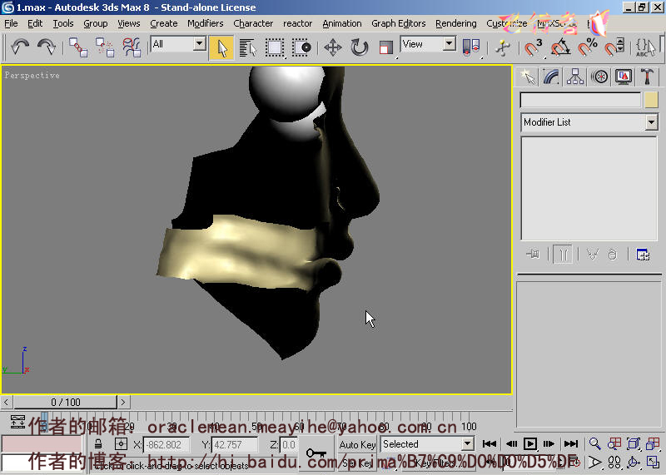This screenshot has width=666, height=475.
Task: Go to the start frame
Action: click(x=490, y=444)
